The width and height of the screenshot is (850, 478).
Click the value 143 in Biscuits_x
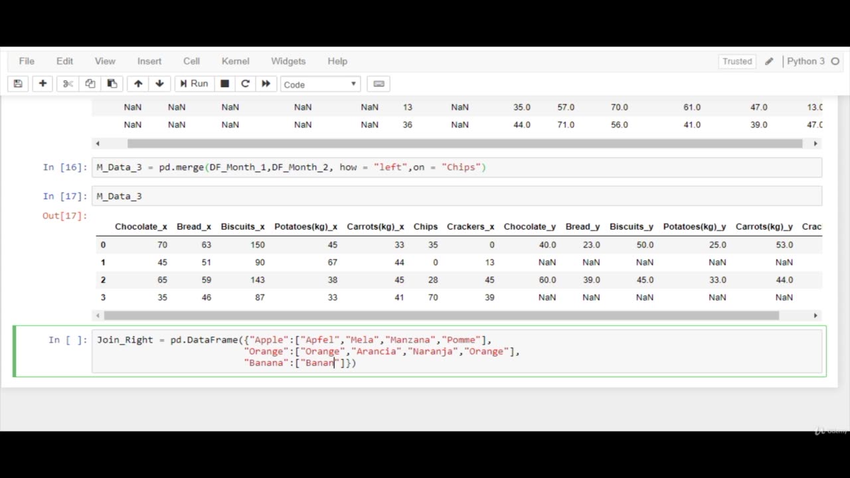(x=258, y=280)
